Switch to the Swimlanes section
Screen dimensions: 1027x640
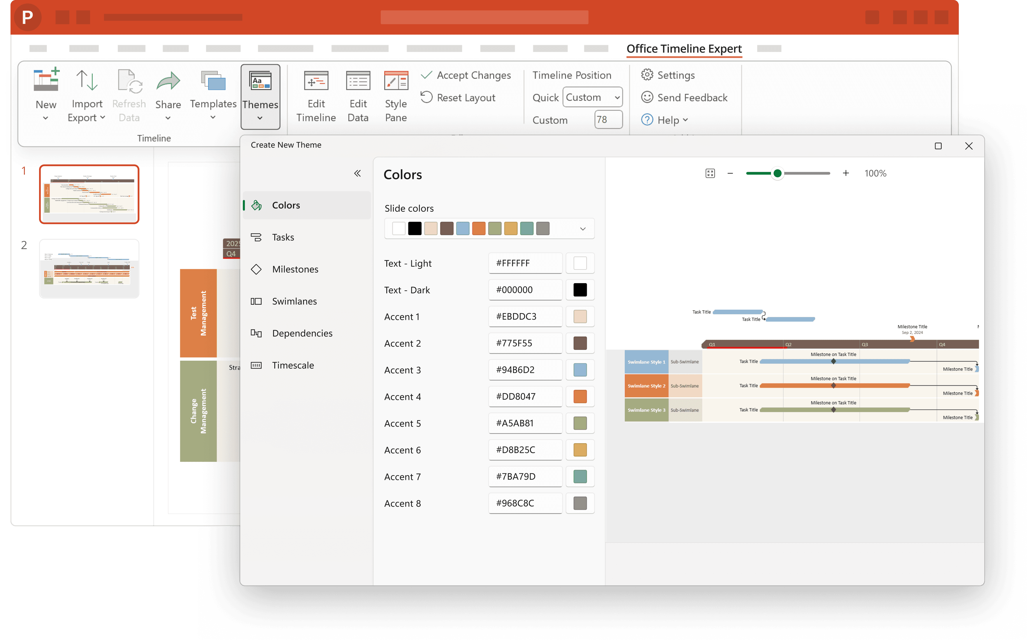pos(294,301)
